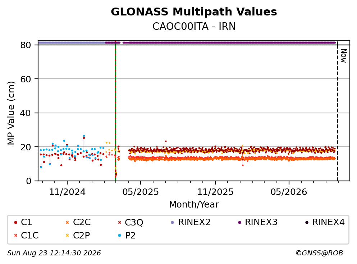Click the dashed Now marker line
Image resolution: width=357 pixels, height=264 pixels.
337,110
